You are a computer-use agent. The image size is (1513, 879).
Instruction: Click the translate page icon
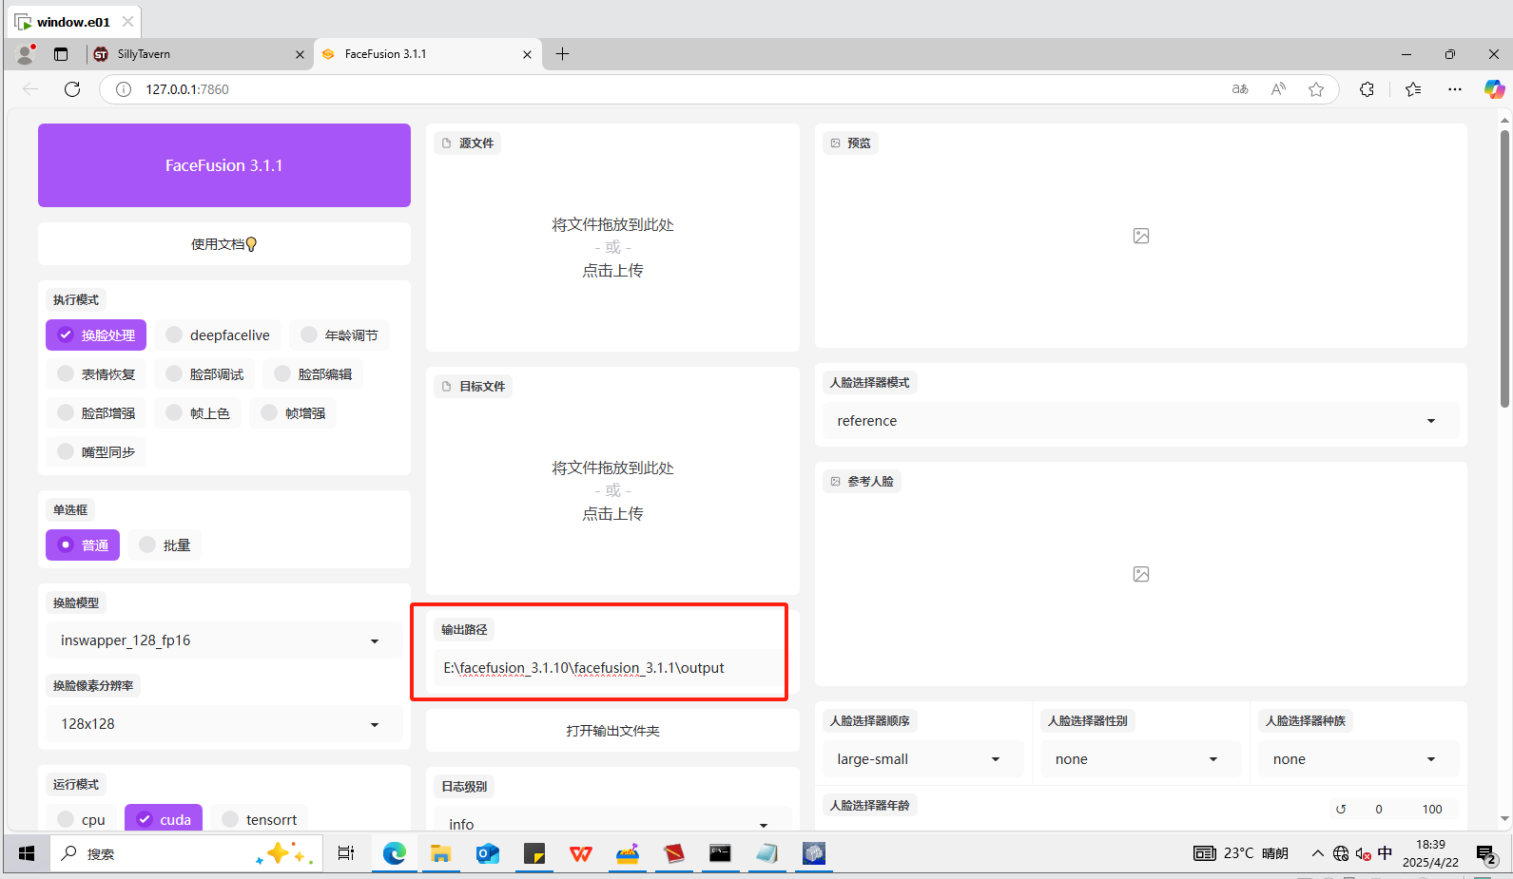click(x=1240, y=89)
